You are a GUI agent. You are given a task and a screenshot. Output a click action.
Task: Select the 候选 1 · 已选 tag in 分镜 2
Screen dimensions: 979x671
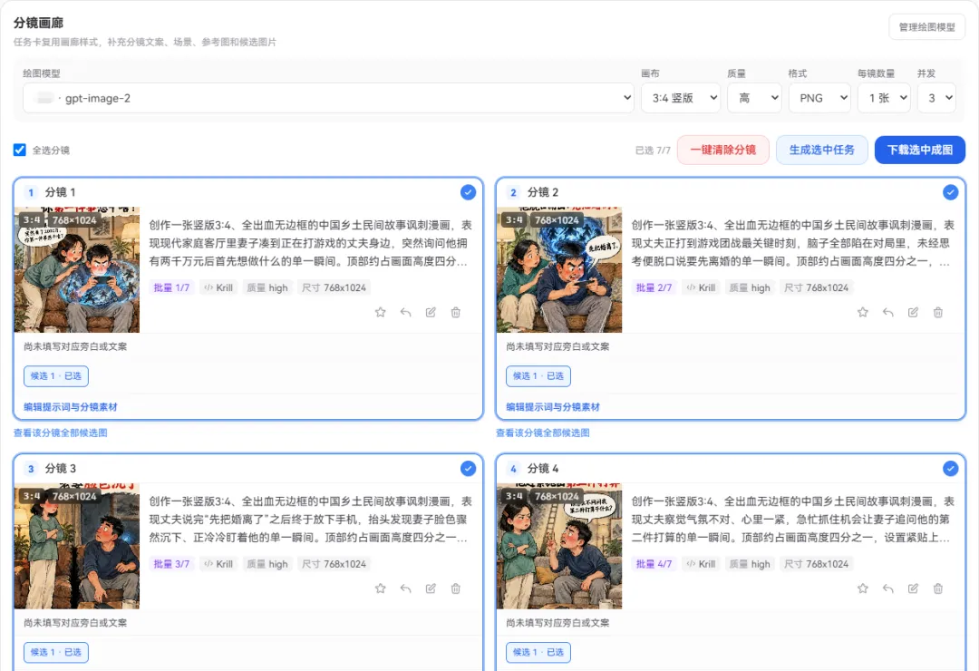pos(538,376)
